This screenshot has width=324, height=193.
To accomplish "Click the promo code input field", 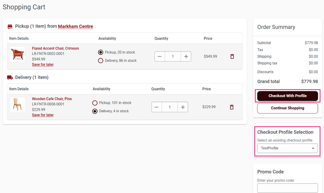I will (x=287, y=188).
